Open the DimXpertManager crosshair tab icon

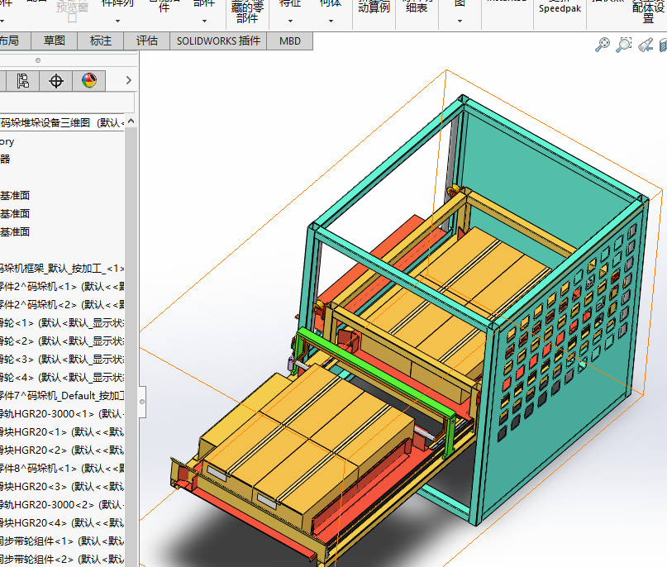point(56,80)
